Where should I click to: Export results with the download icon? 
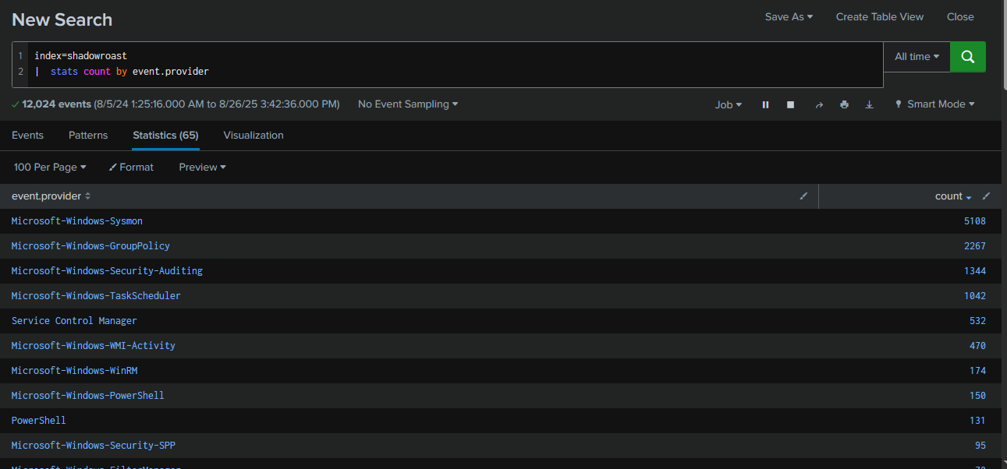(x=869, y=104)
